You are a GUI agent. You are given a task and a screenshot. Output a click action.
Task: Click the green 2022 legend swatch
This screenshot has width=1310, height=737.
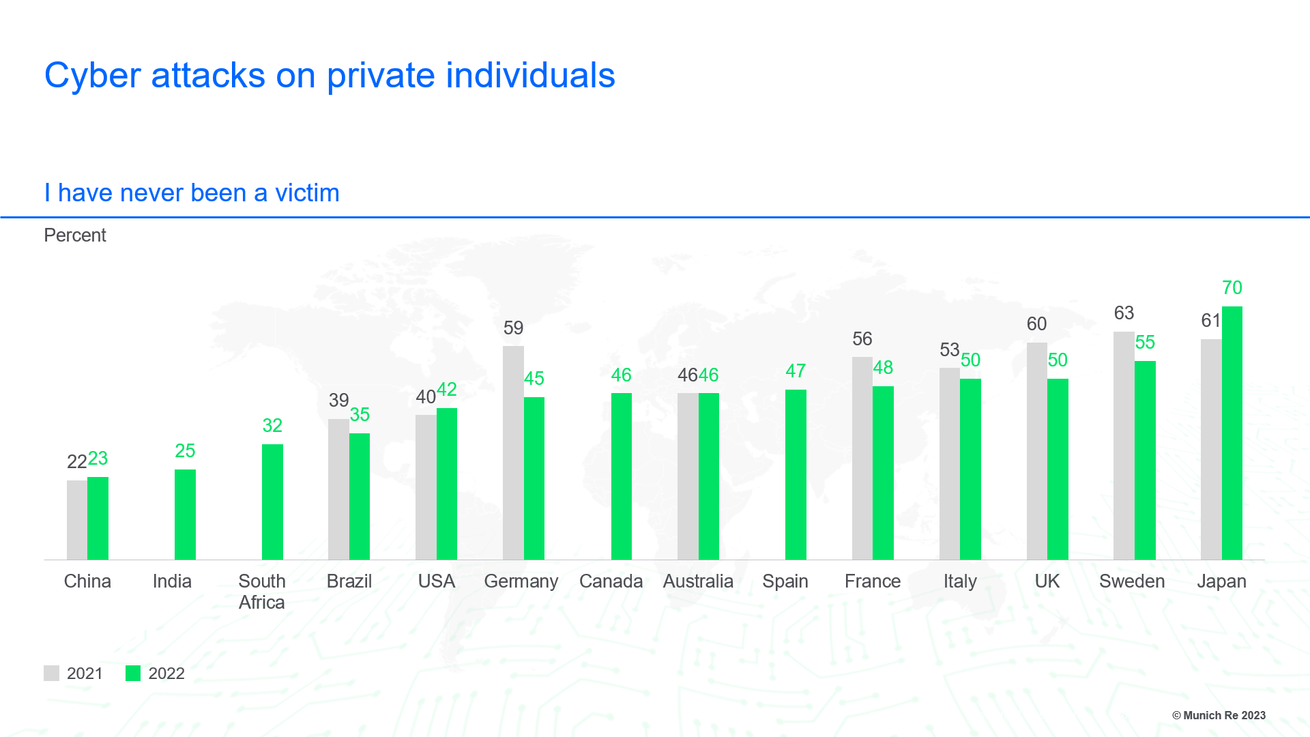(133, 674)
